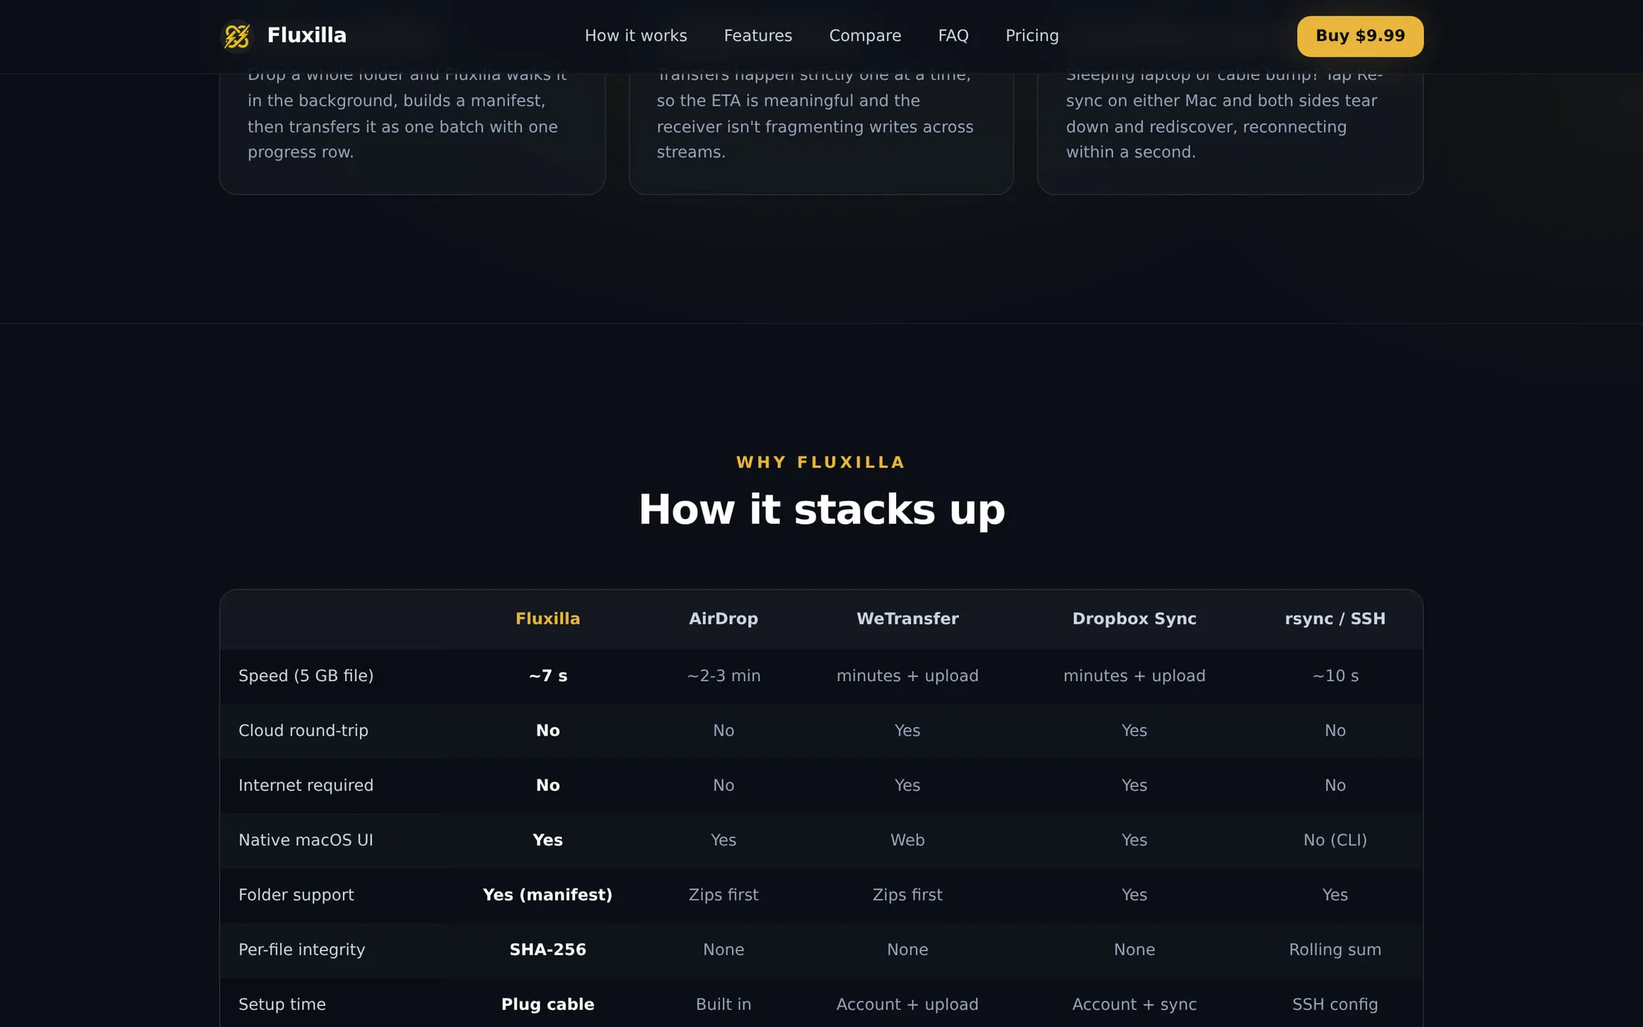The height and width of the screenshot is (1027, 1643).
Task: Click WeTransfer's Yes in Cloud round-trip row
Action: pyautogui.click(x=907, y=730)
